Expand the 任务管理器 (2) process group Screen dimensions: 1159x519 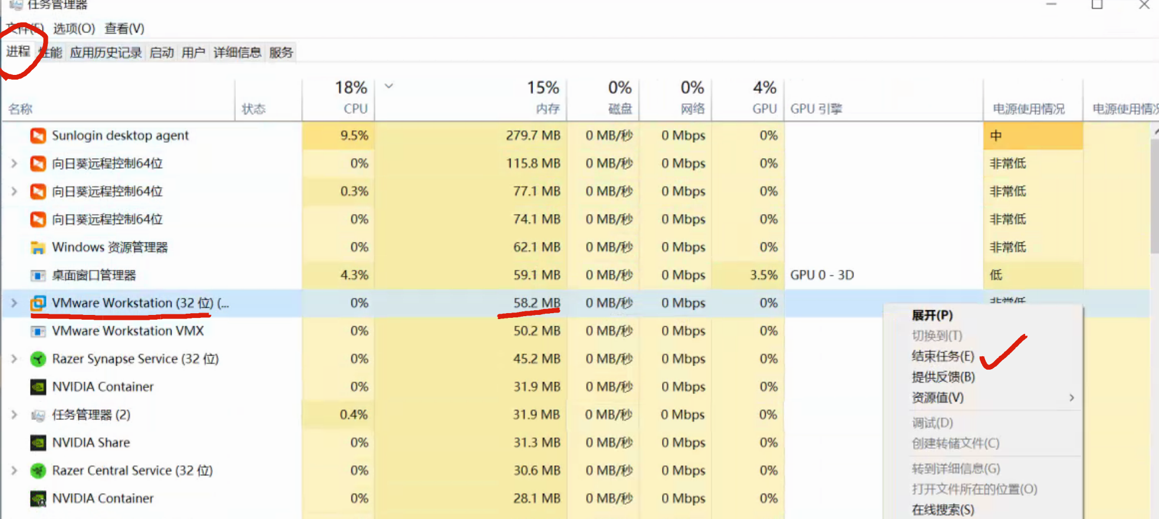tap(14, 415)
